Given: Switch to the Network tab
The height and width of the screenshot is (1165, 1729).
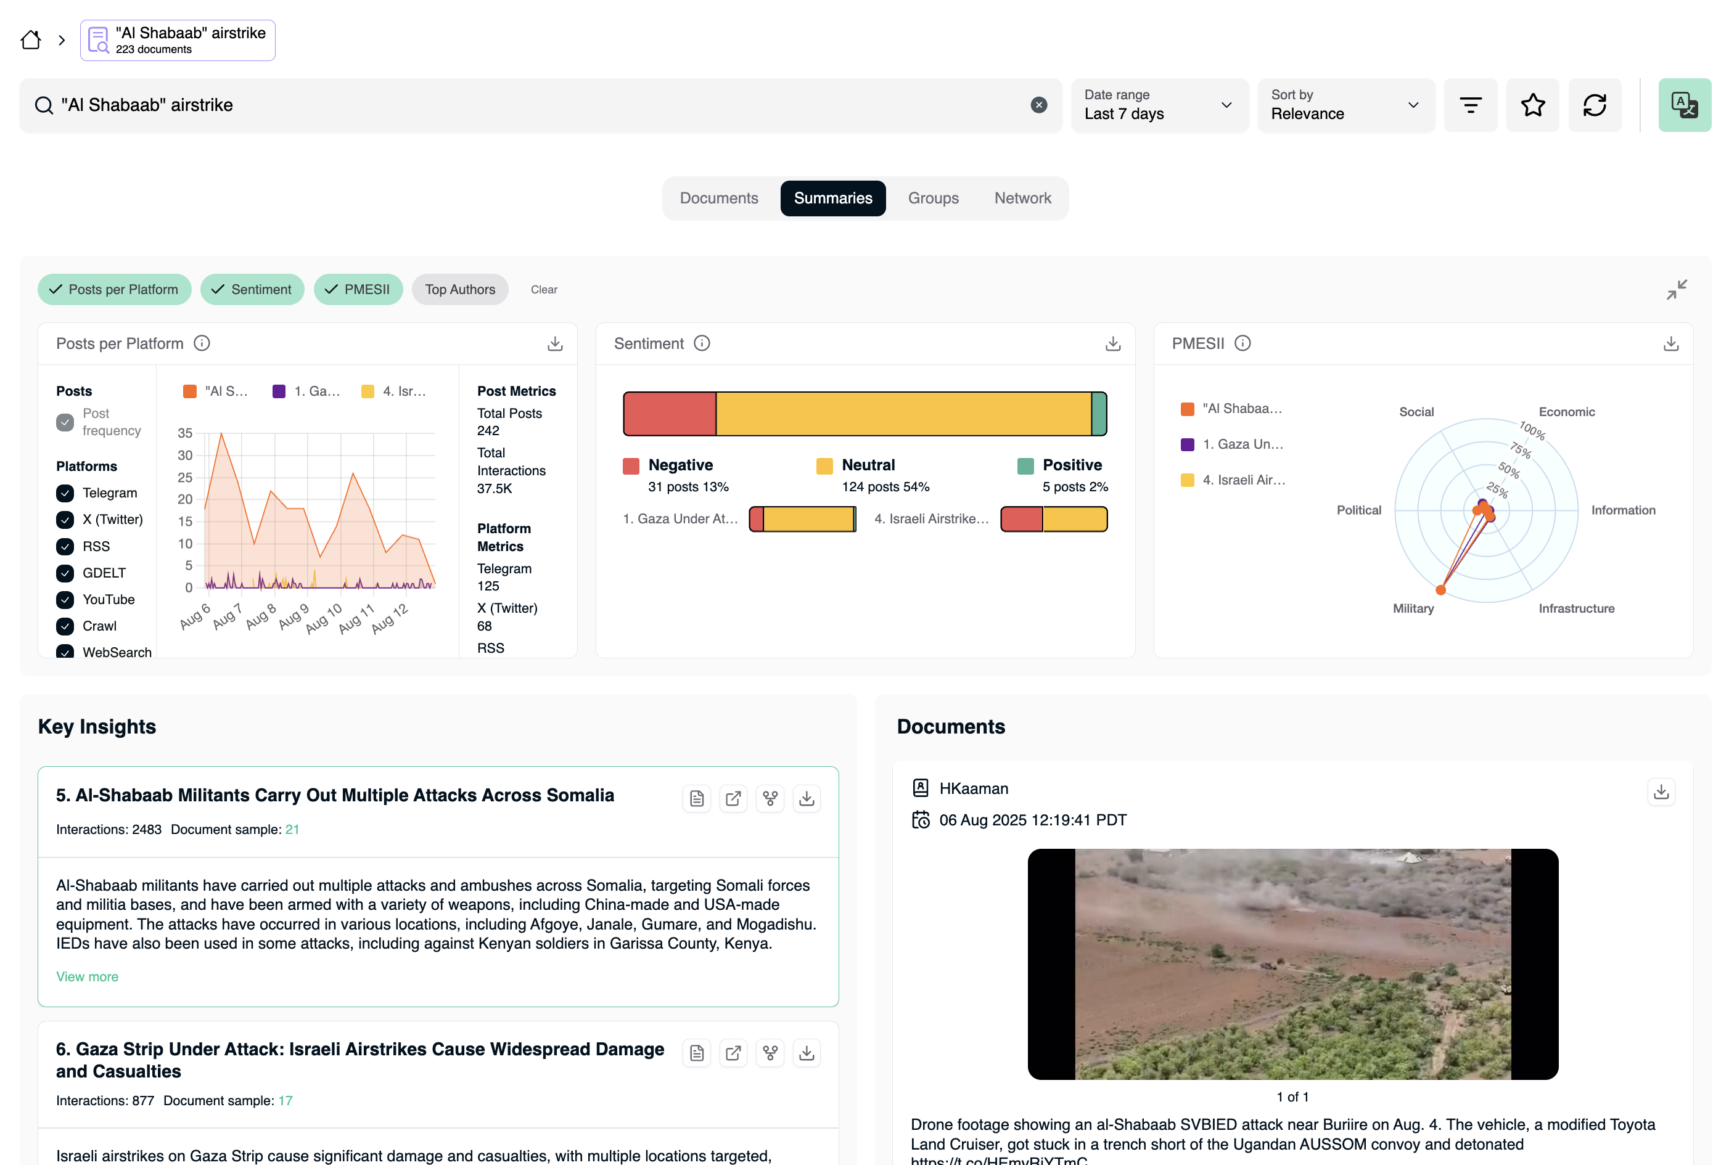Looking at the screenshot, I should tap(1022, 198).
